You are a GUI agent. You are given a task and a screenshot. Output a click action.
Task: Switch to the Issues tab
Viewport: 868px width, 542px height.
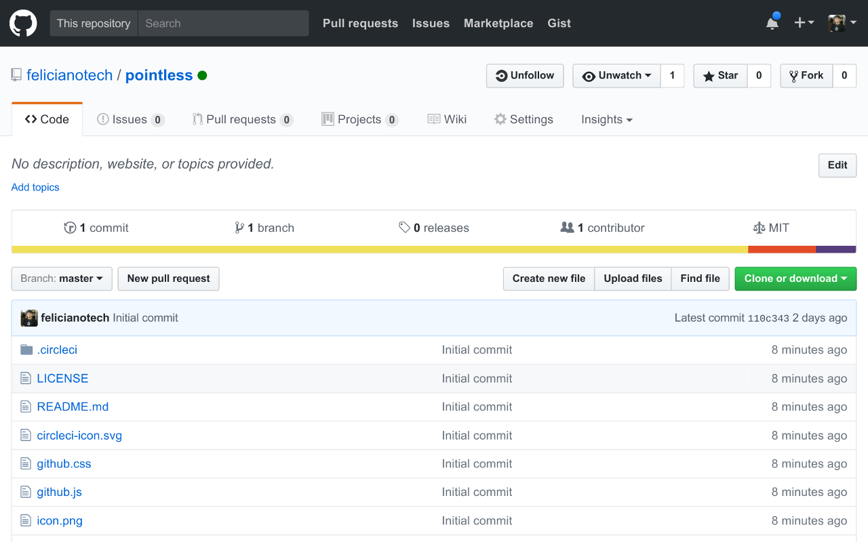[130, 119]
